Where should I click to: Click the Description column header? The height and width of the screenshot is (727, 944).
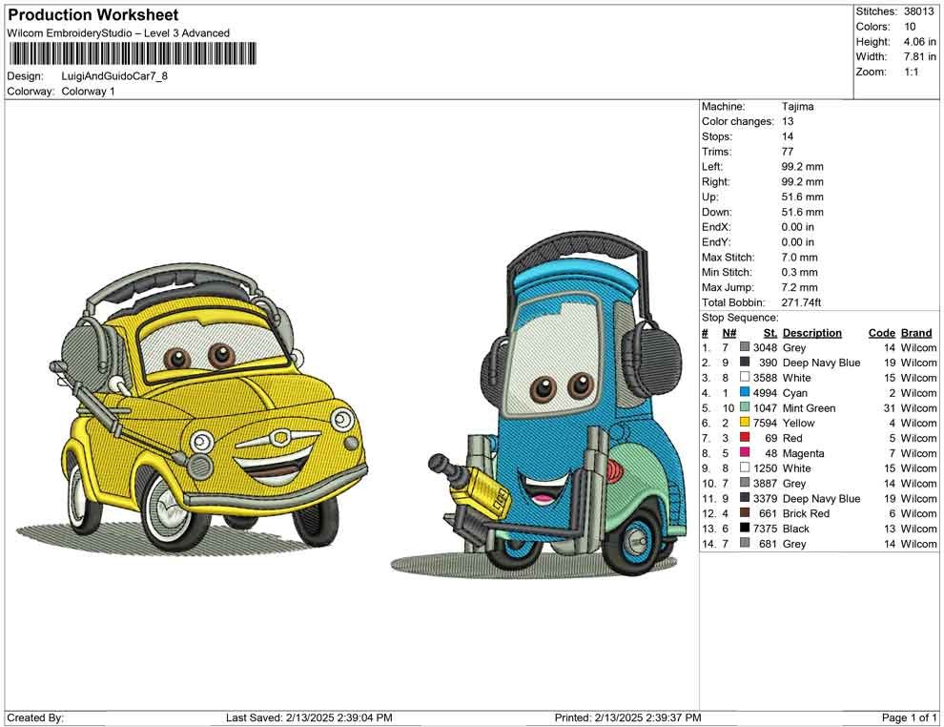(812, 332)
